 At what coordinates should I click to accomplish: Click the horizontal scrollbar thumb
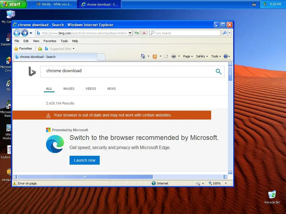click(85, 177)
